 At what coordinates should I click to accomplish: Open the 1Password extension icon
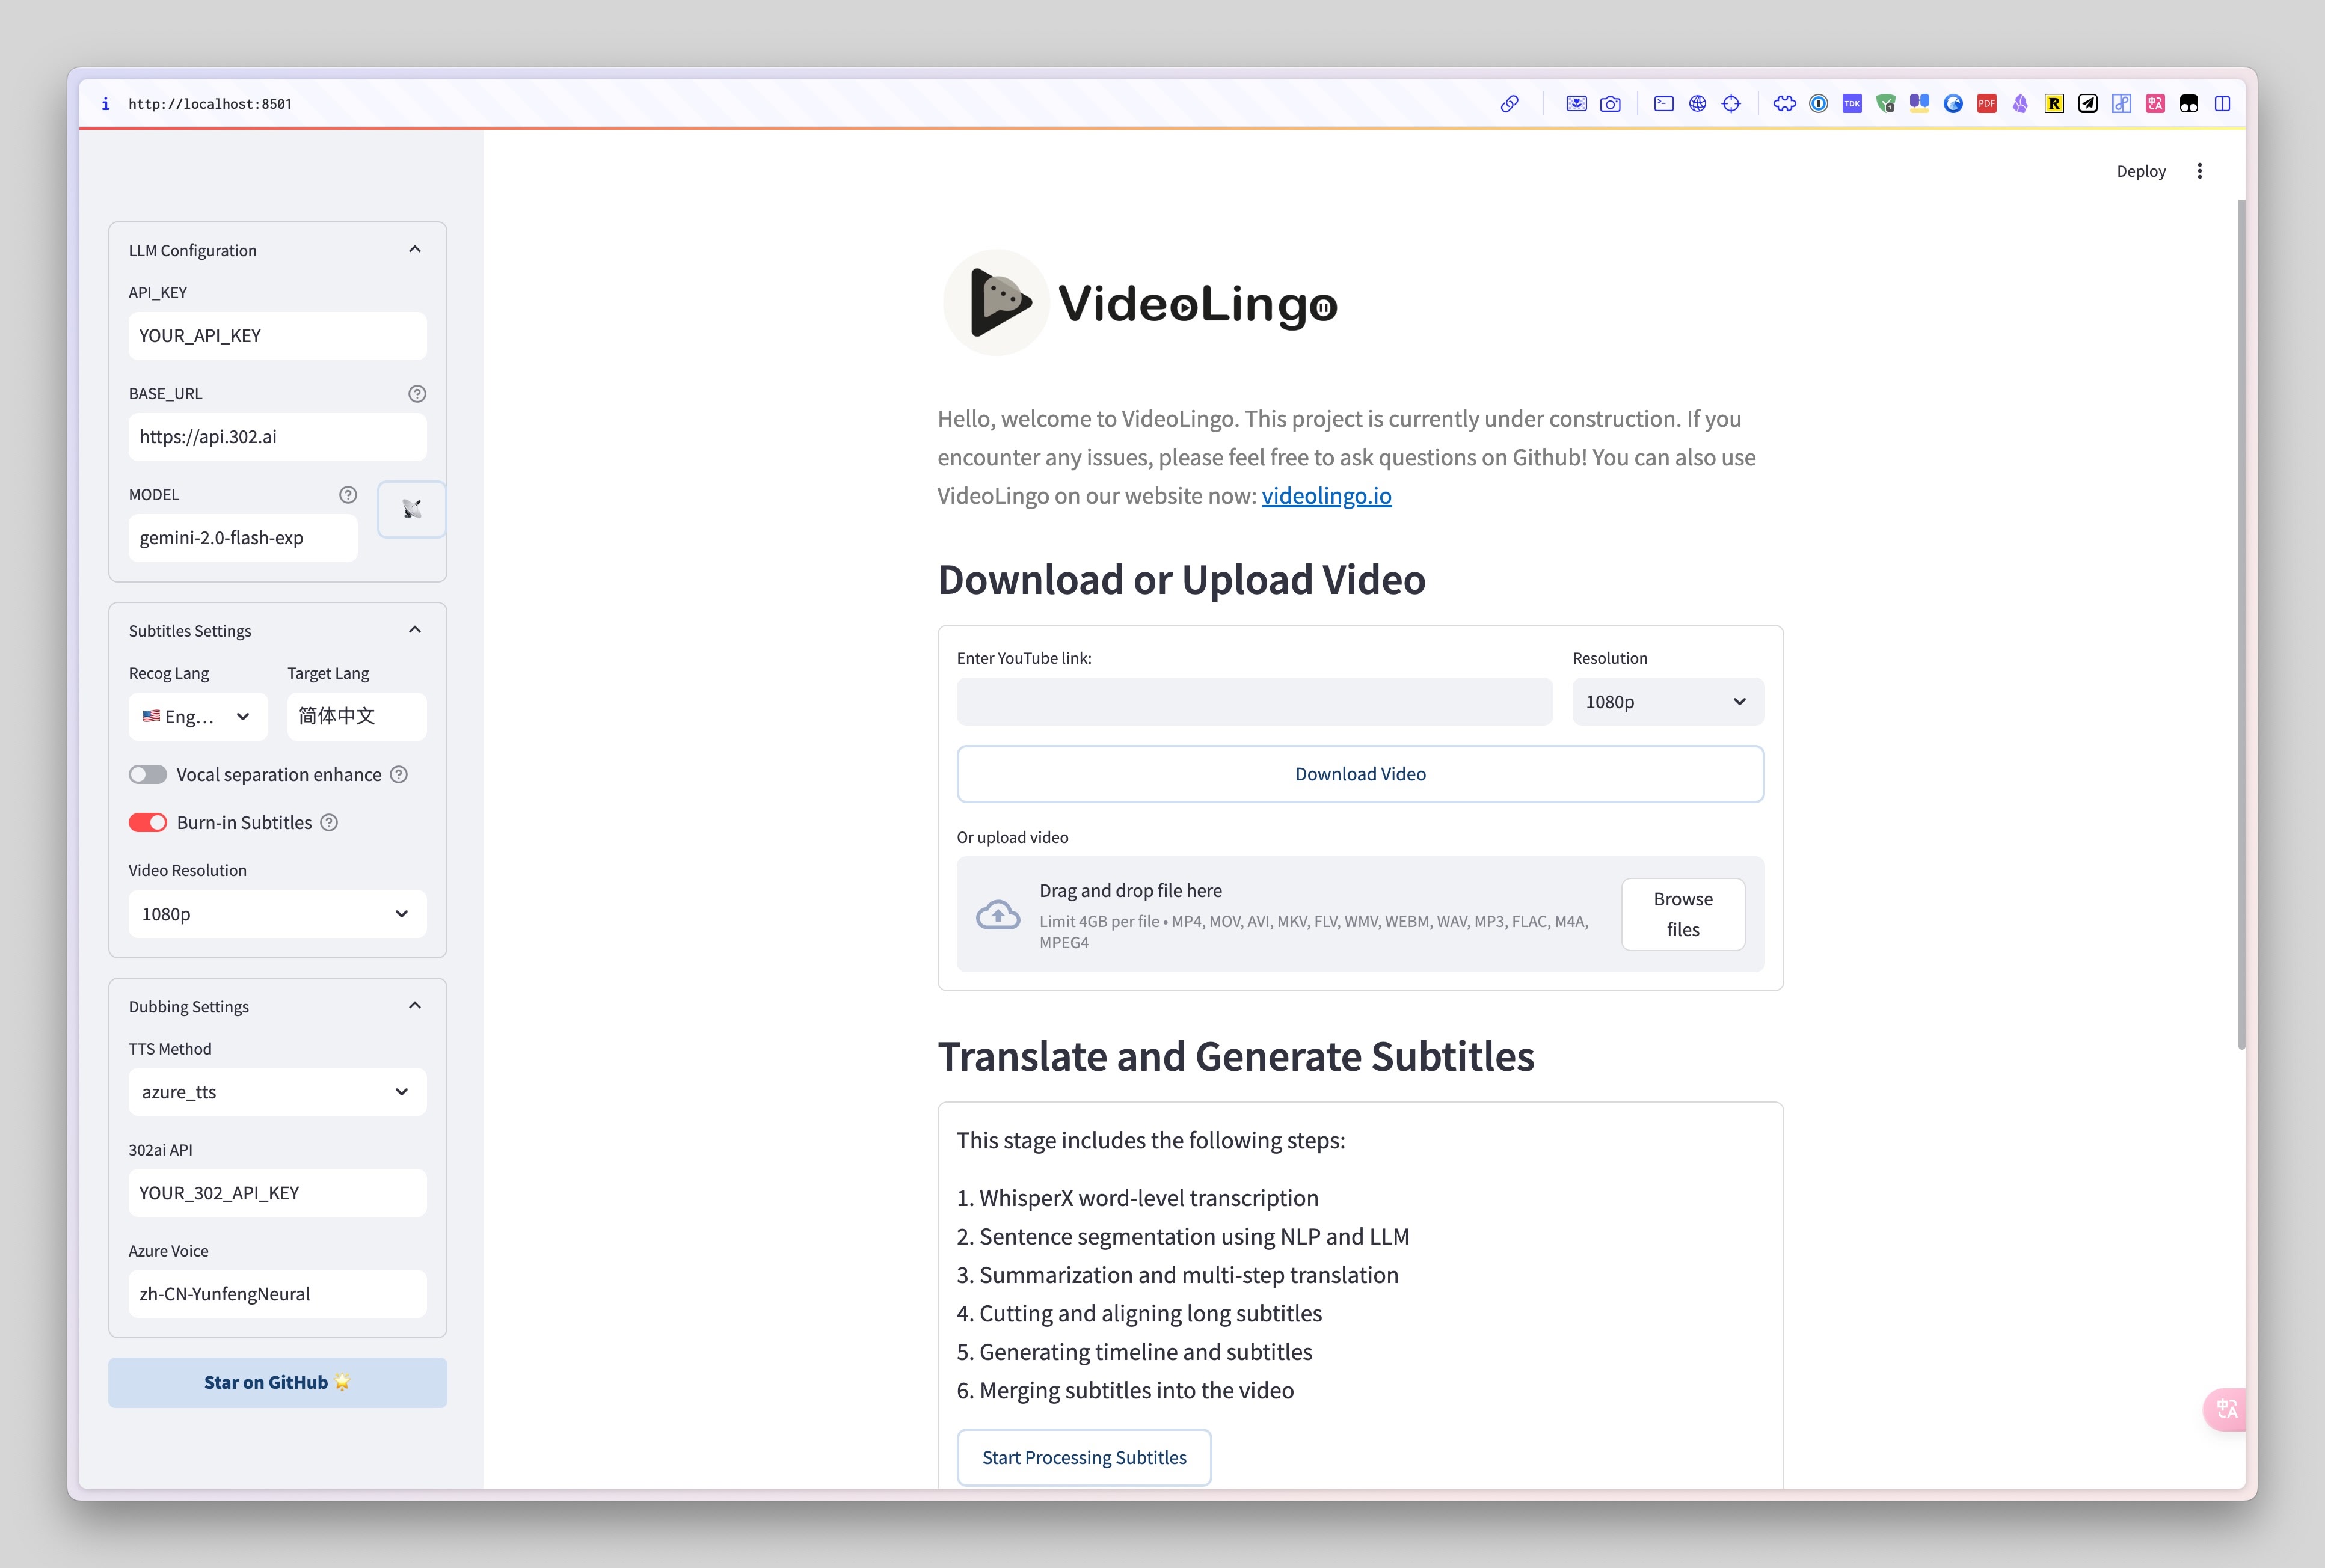click(1819, 103)
